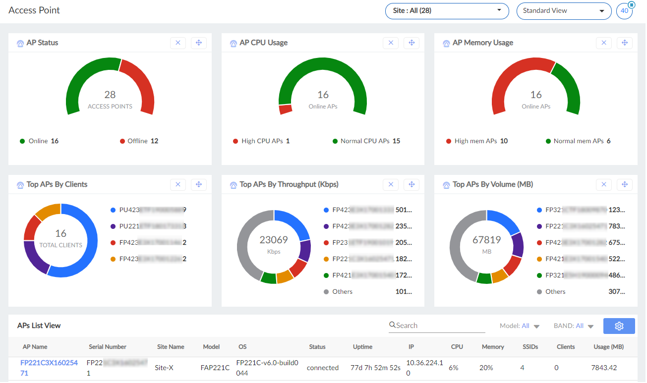
Task: Switch to Standard View selector
Action: point(564,10)
